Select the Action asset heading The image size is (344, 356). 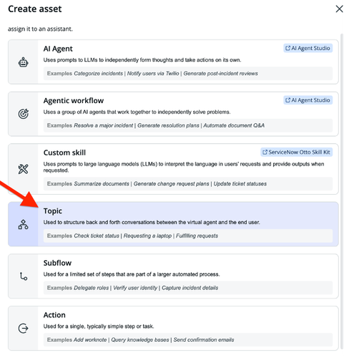pos(54,315)
